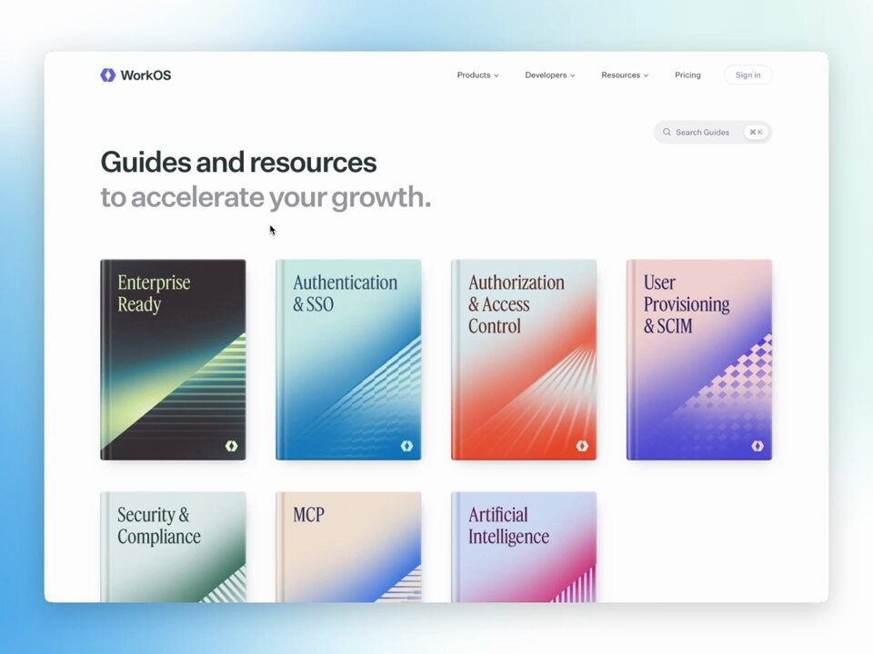
Task: Go to the Pricing page
Action: 687,75
